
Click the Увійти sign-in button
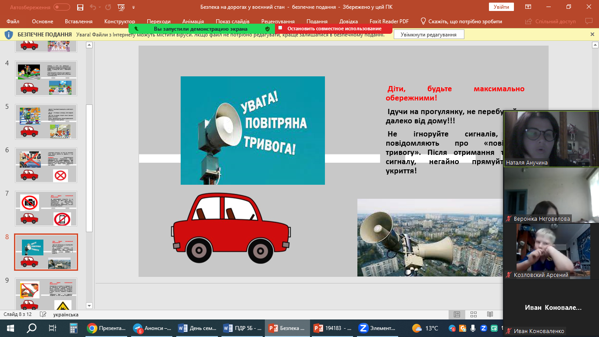click(501, 7)
